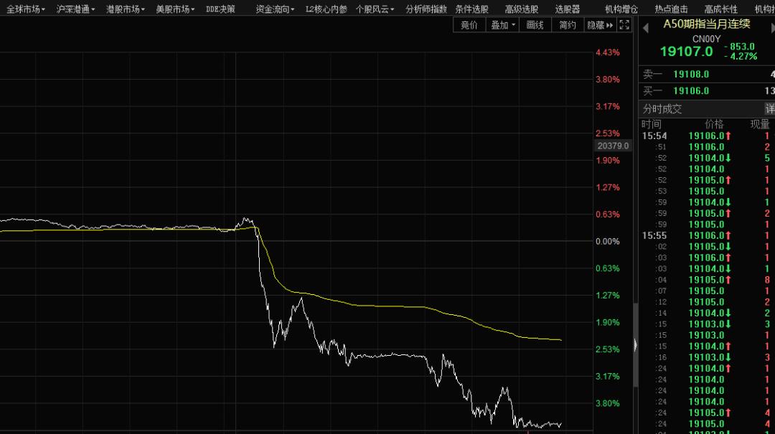Open the DDE决策 menu item
The width and height of the screenshot is (775, 434).
pos(220,9)
